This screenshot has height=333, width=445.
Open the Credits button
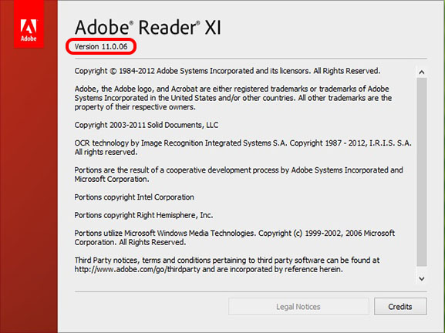coord(400,306)
